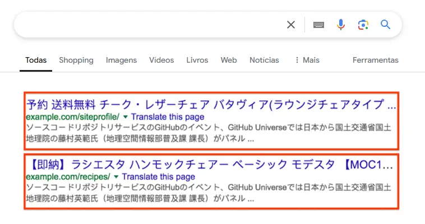Open second result title ラシエスタ ハンモックチェアー
Viewport: 425px width, 224px height.
[x=210, y=165]
